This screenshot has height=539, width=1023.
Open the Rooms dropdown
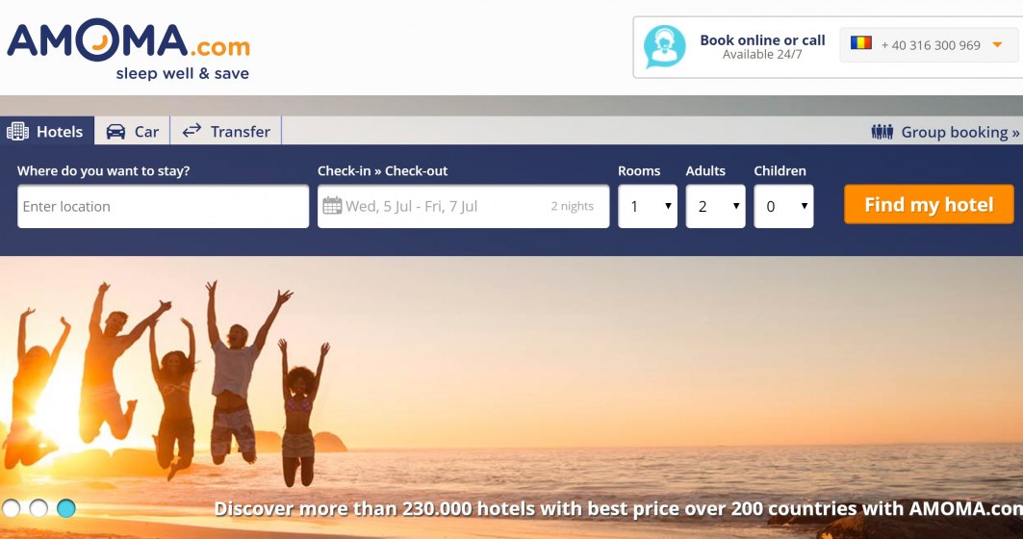(648, 206)
